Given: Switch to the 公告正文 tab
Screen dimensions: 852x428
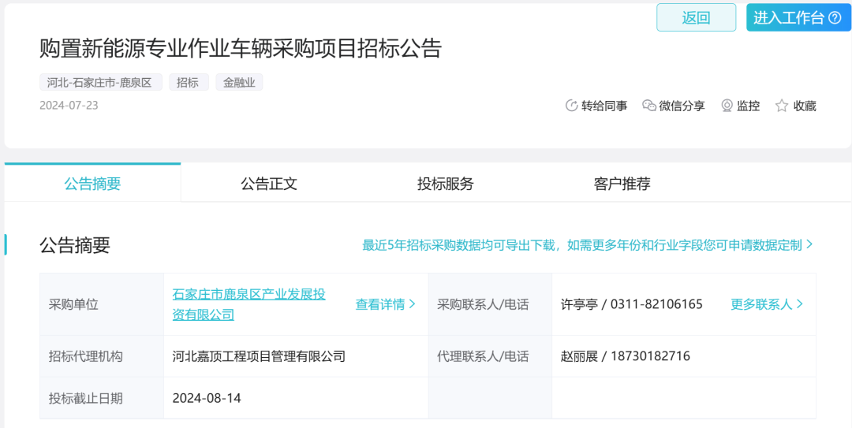Looking at the screenshot, I should click(x=269, y=183).
